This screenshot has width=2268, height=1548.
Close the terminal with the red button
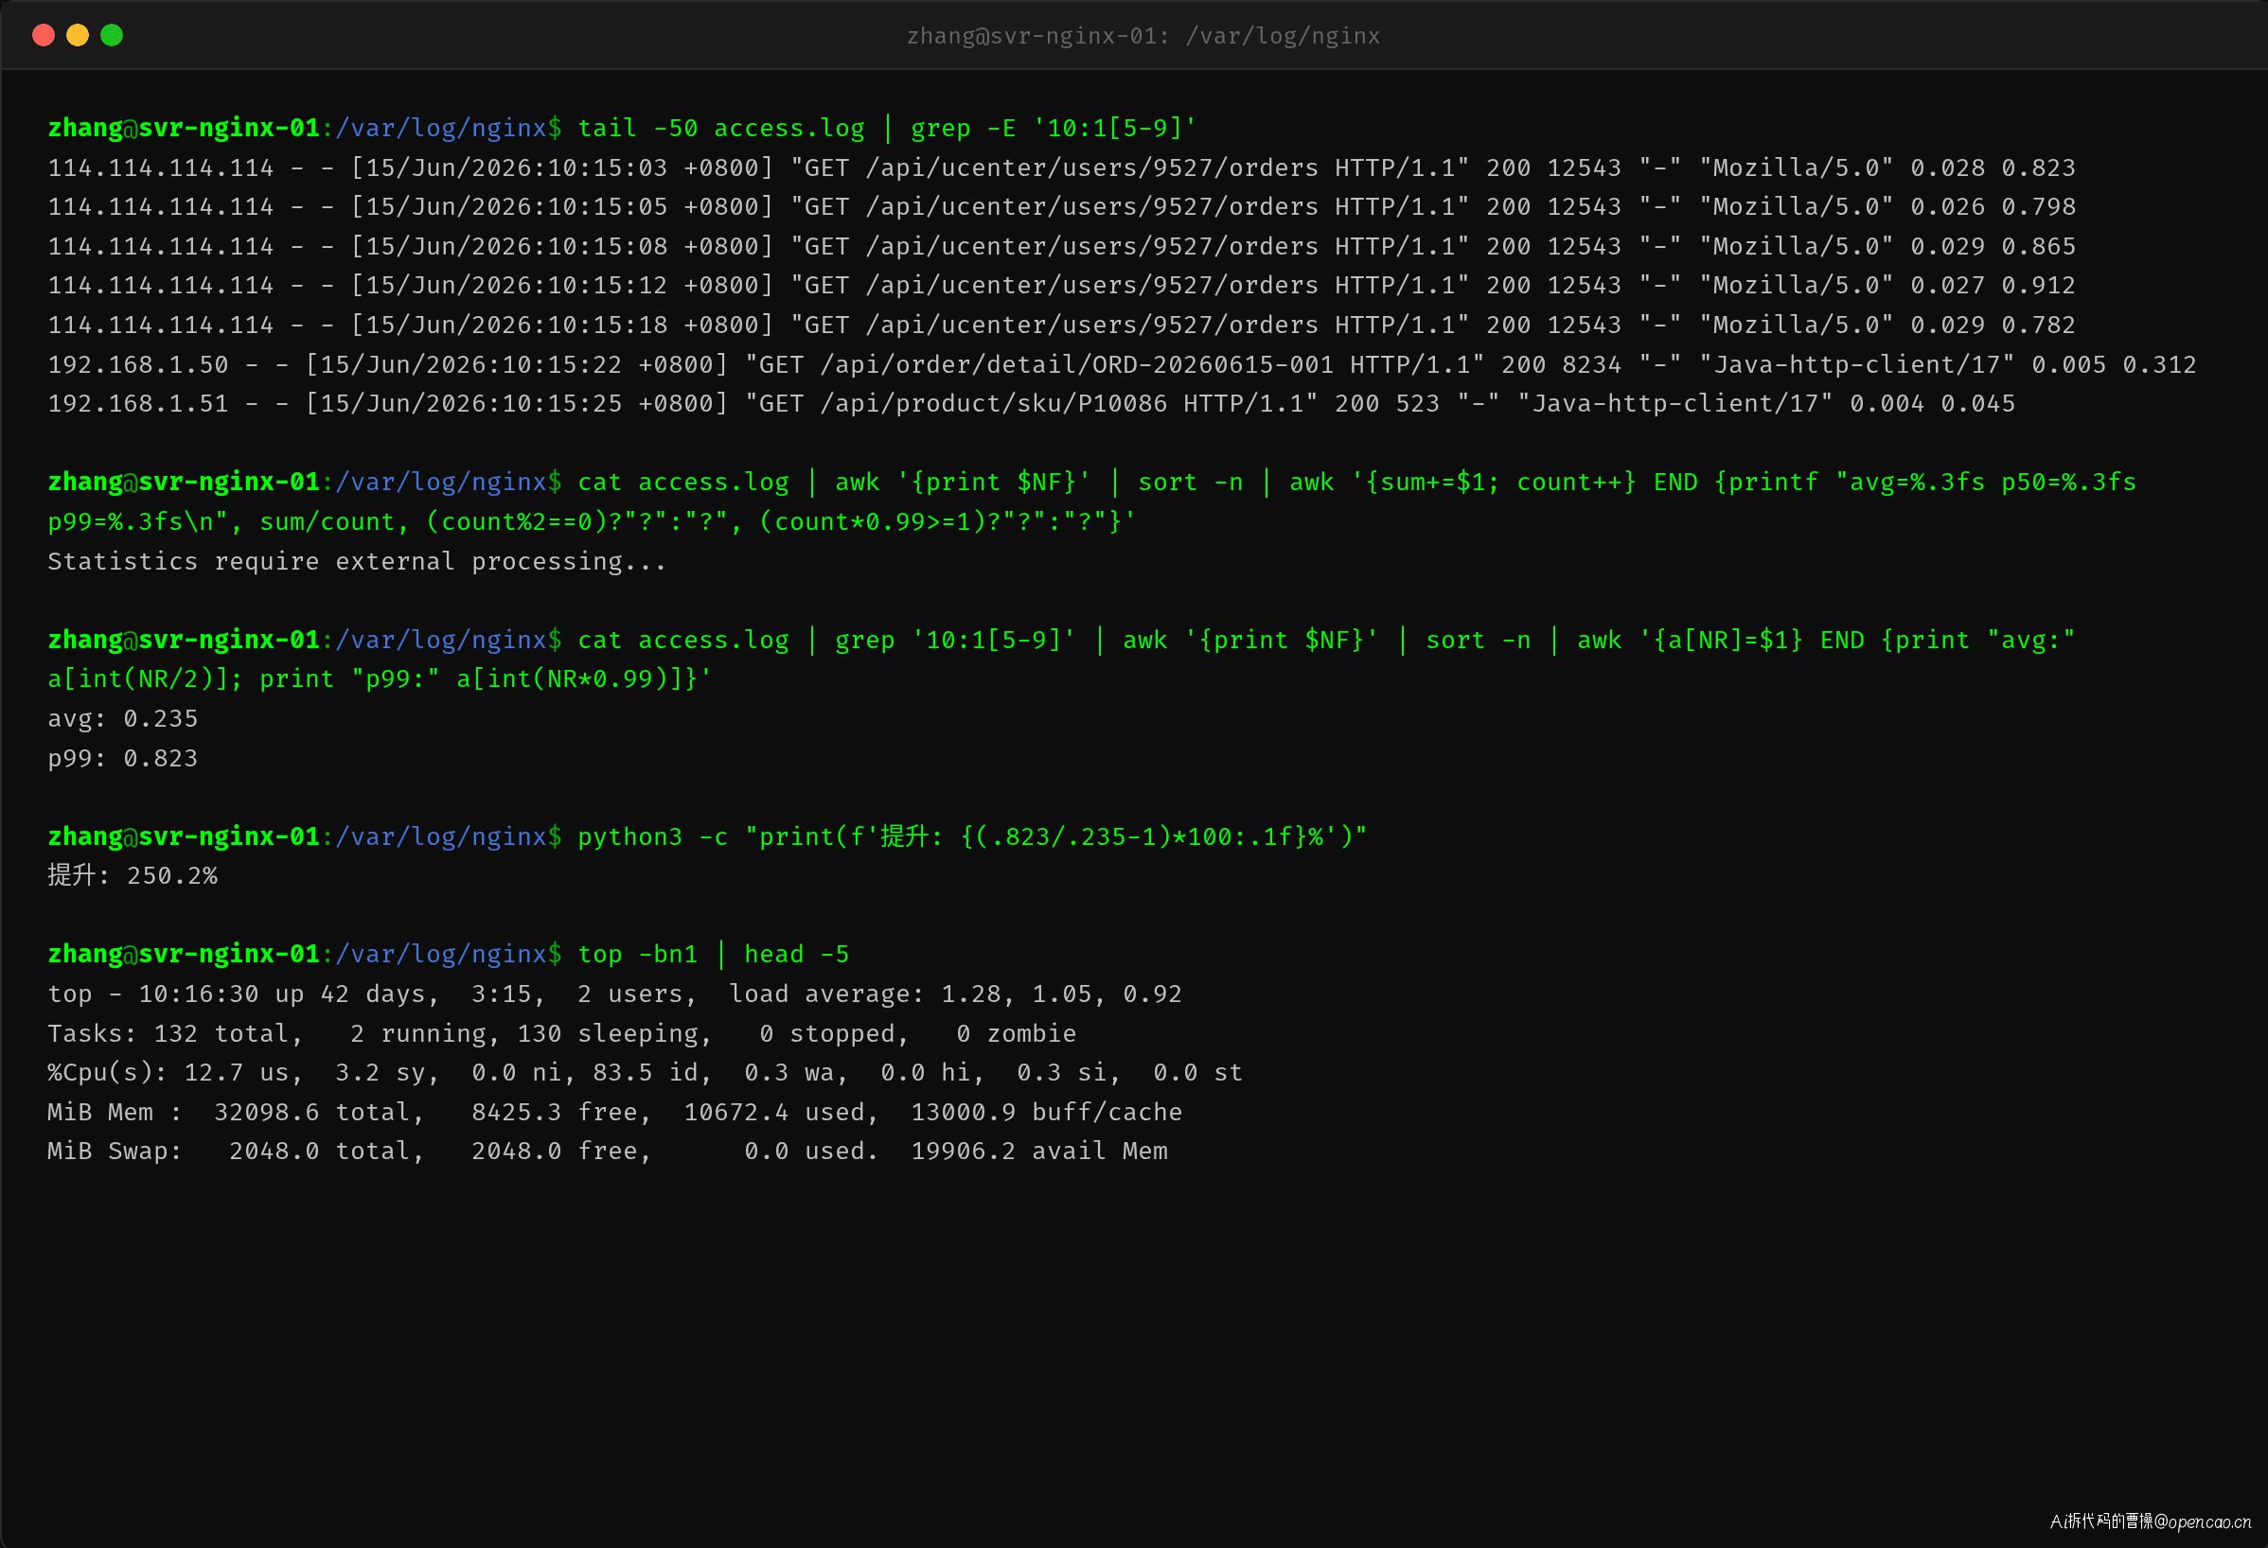click(43, 35)
